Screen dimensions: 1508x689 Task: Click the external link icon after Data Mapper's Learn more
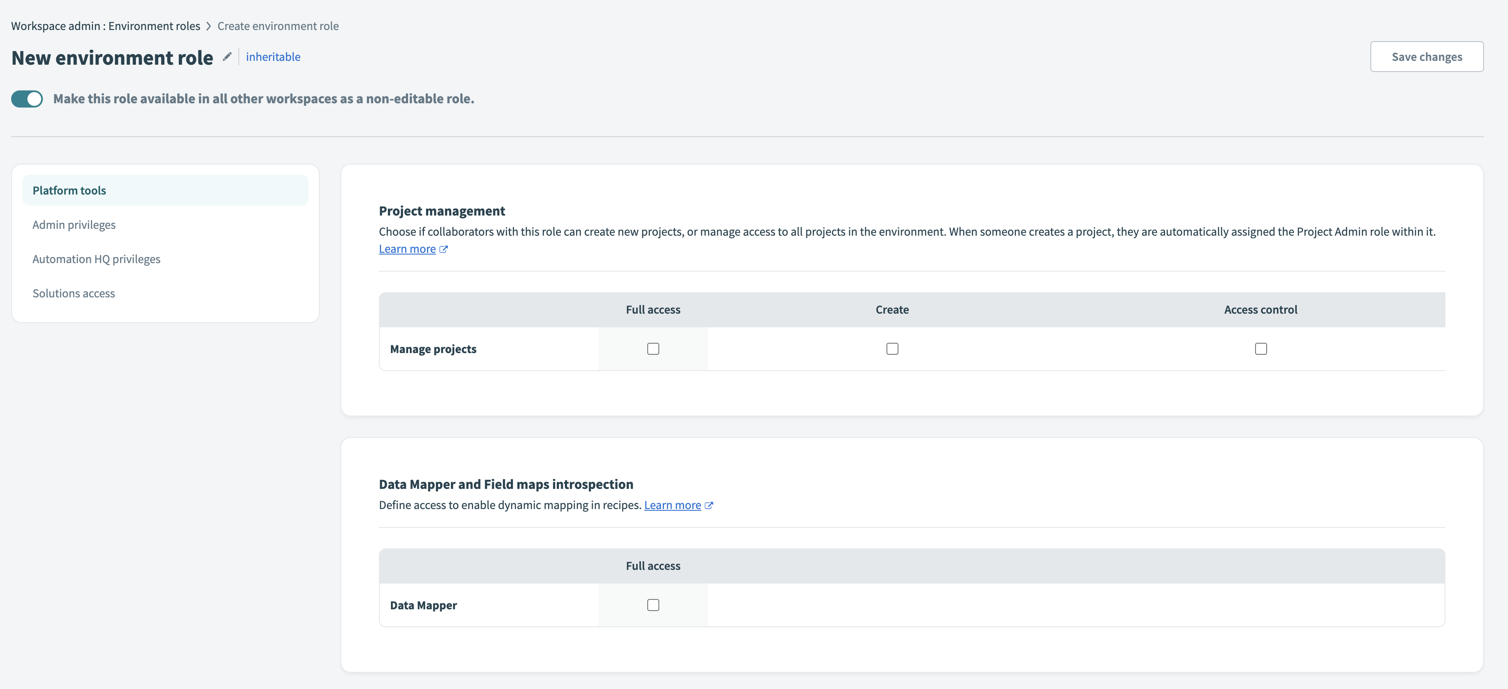[x=709, y=505]
